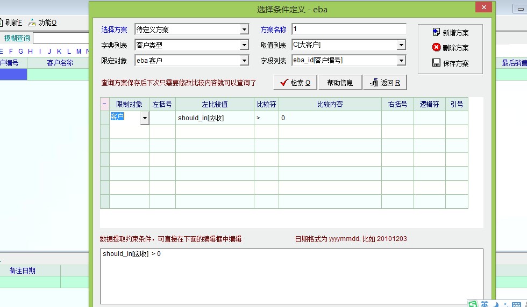Click the 帮助信息 help button
Image resolution: width=527 pixels, height=307 pixels.
[x=340, y=82]
